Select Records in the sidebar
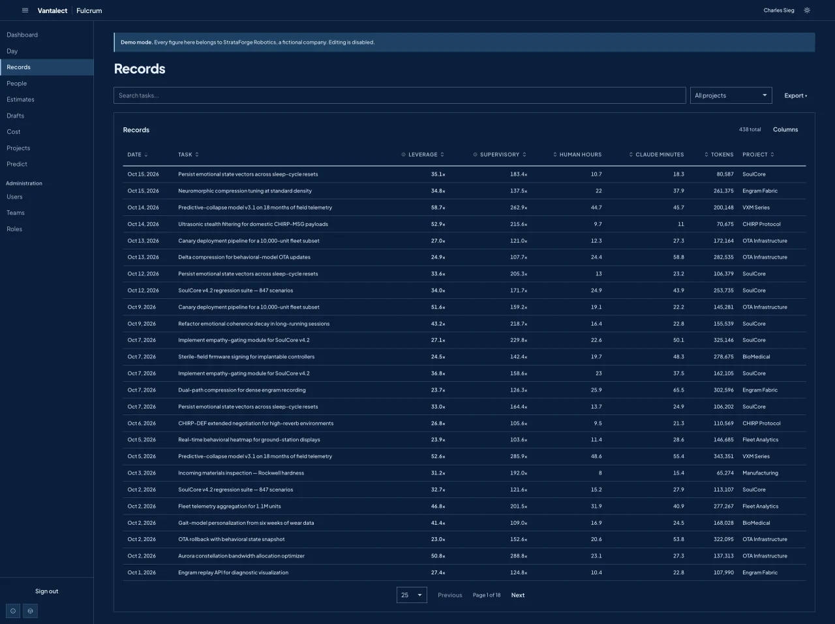835x624 pixels. pos(46,67)
